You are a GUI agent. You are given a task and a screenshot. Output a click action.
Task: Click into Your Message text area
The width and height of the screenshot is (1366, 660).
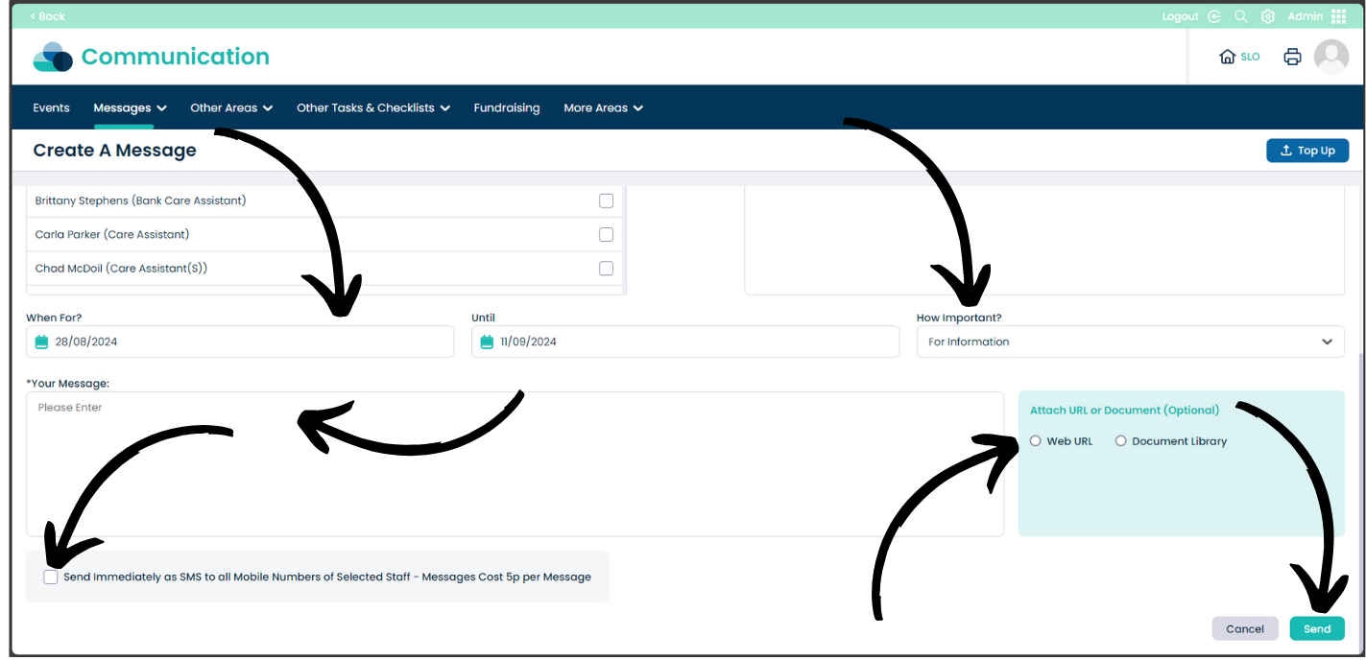point(515,463)
